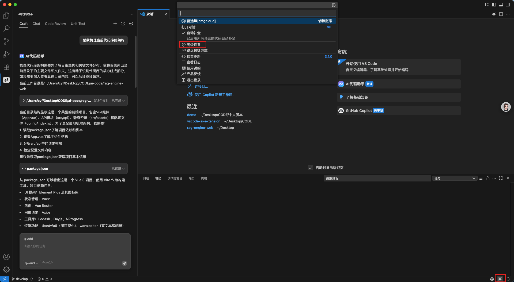Open the Extensions view

pos(6,67)
